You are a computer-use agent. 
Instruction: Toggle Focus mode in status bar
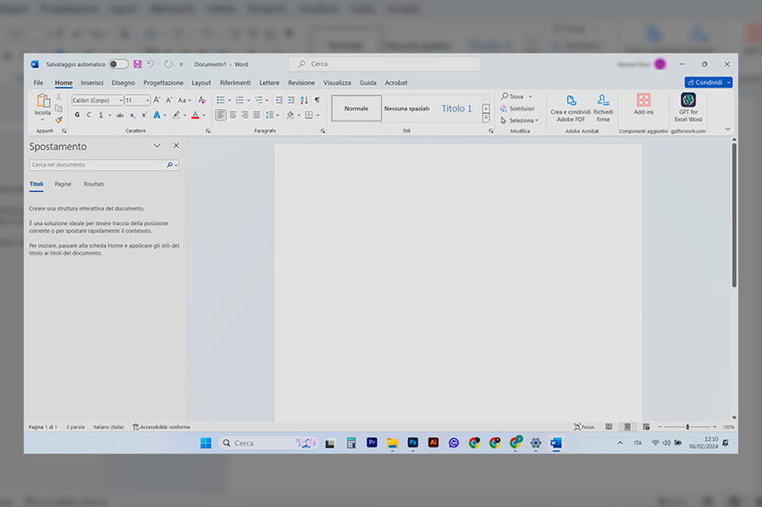point(584,426)
